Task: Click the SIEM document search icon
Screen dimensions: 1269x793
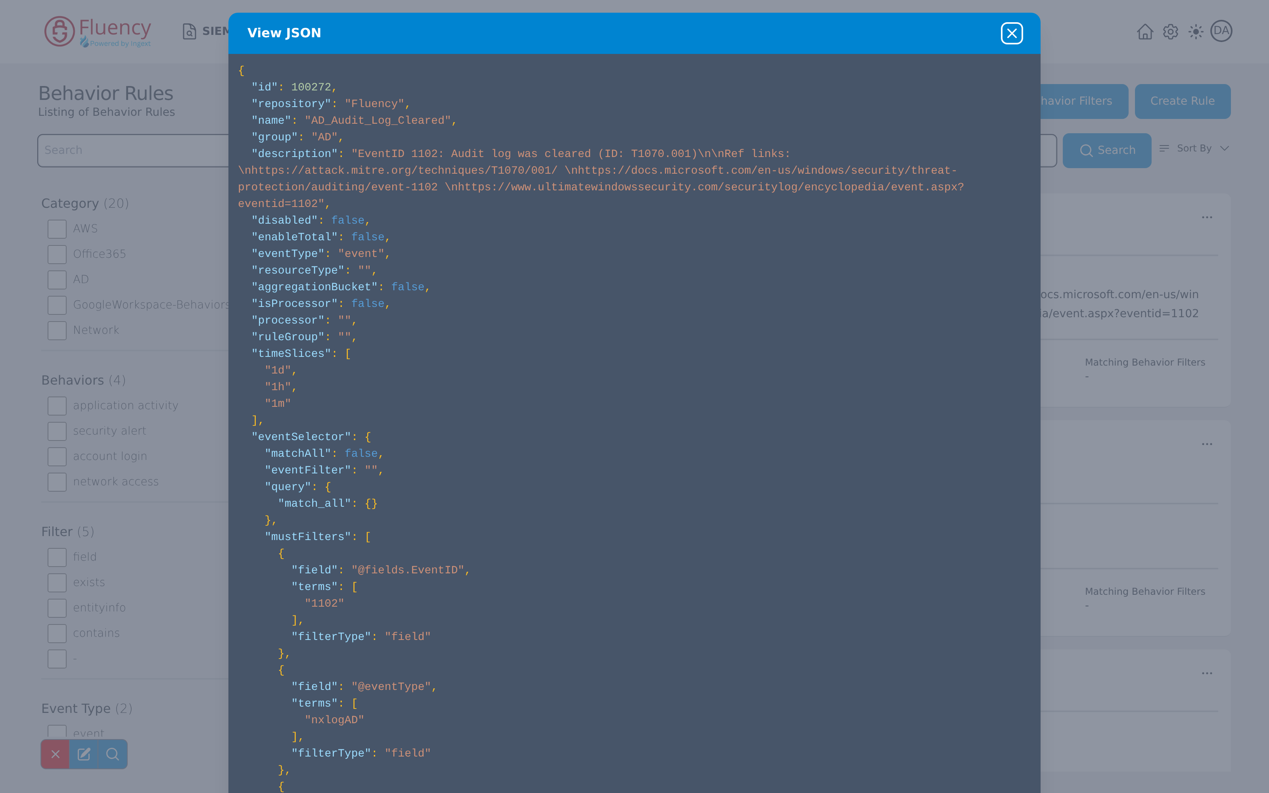Action: 189,31
